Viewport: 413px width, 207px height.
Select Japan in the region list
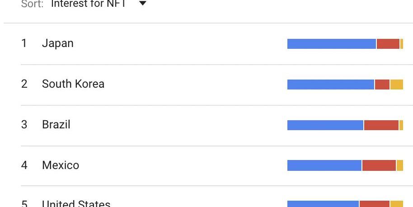[57, 43]
